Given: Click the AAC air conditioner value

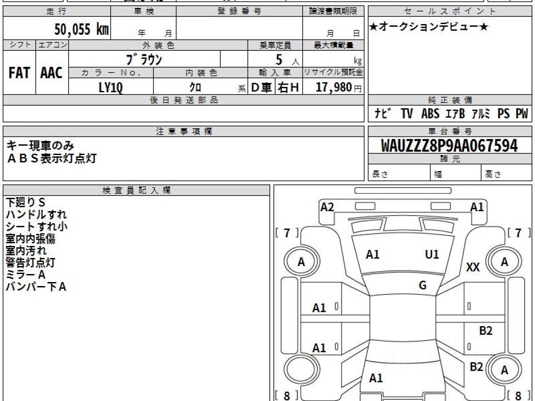Looking at the screenshot, I should tap(52, 73).
